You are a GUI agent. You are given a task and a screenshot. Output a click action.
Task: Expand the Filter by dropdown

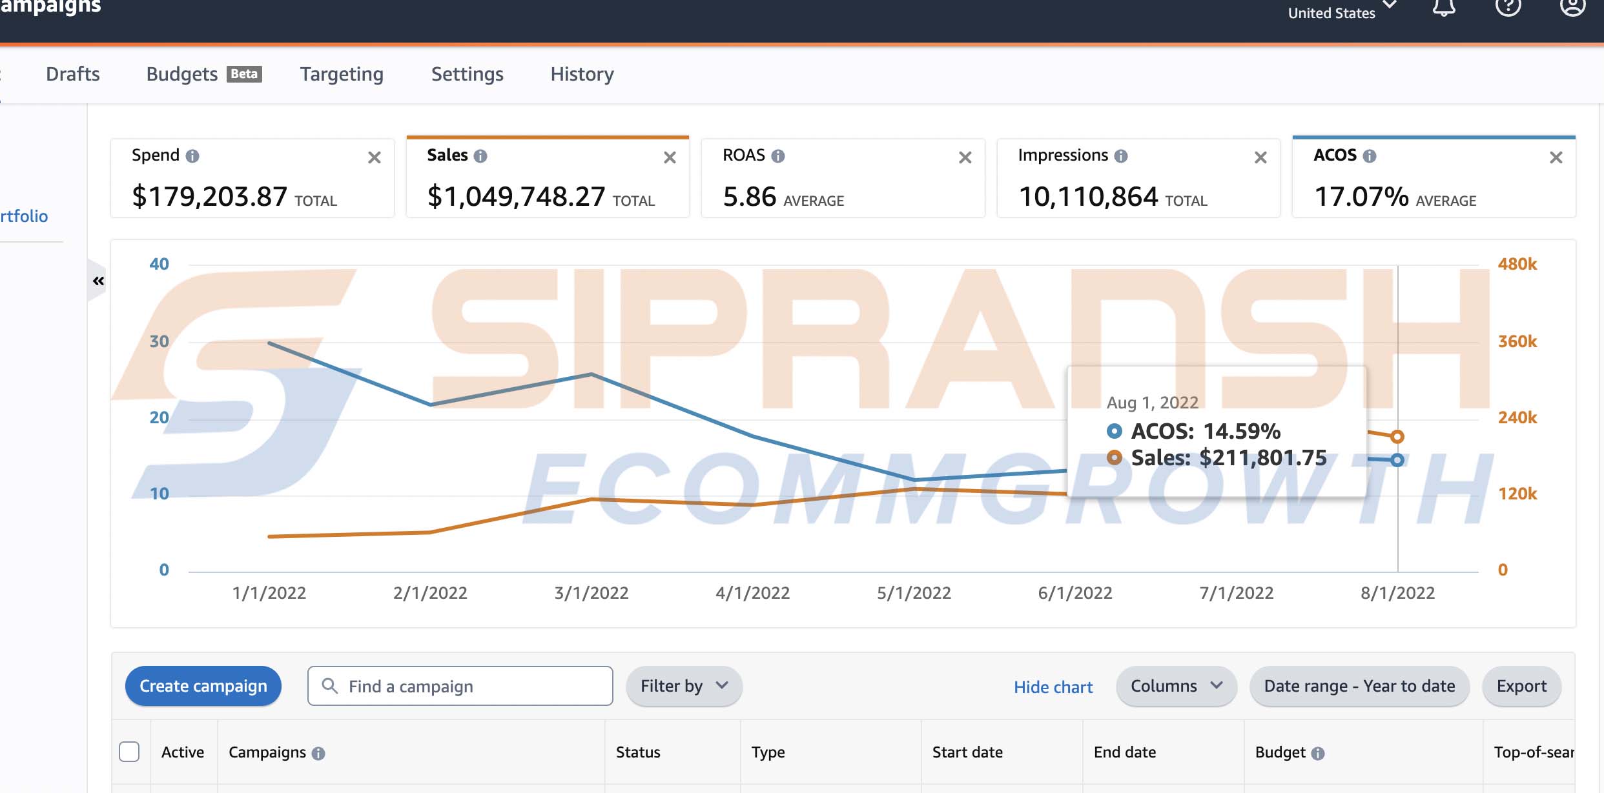684,686
